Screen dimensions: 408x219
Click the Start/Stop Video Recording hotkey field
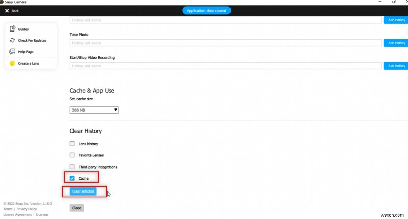click(x=225, y=66)
